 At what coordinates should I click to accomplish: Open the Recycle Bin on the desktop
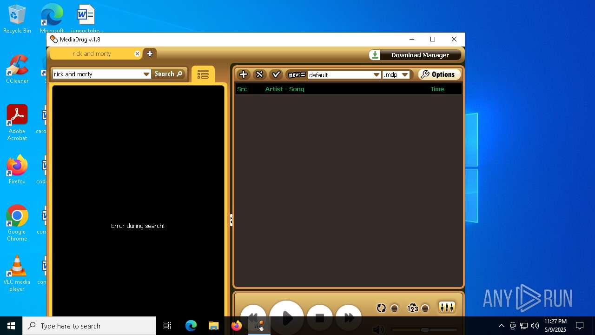17,20
